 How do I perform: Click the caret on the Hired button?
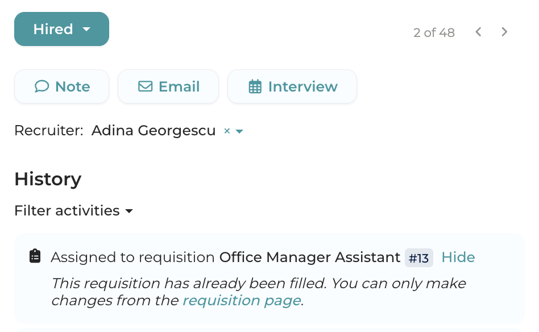pyautogui.click(x=86, y=29)
